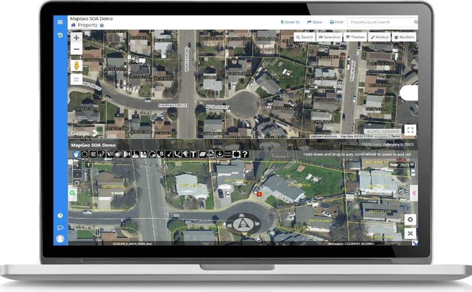This screenshot has height=292, width=472.
Task: Click the Terms link on the map
Action: tap(395, 136)
